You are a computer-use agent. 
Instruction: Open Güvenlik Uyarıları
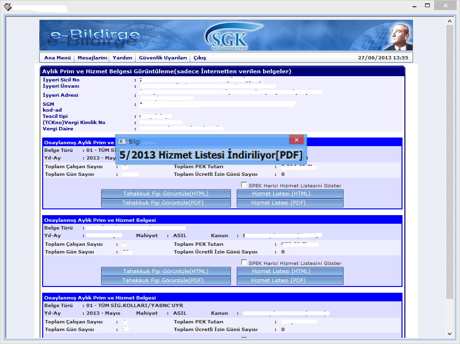point(163,57)
